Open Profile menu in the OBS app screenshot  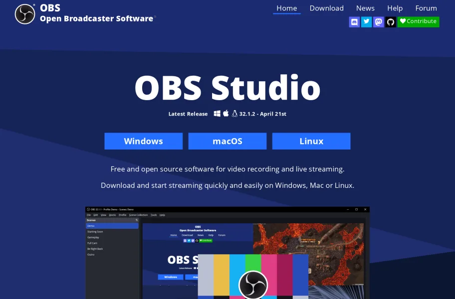[122, 215]
